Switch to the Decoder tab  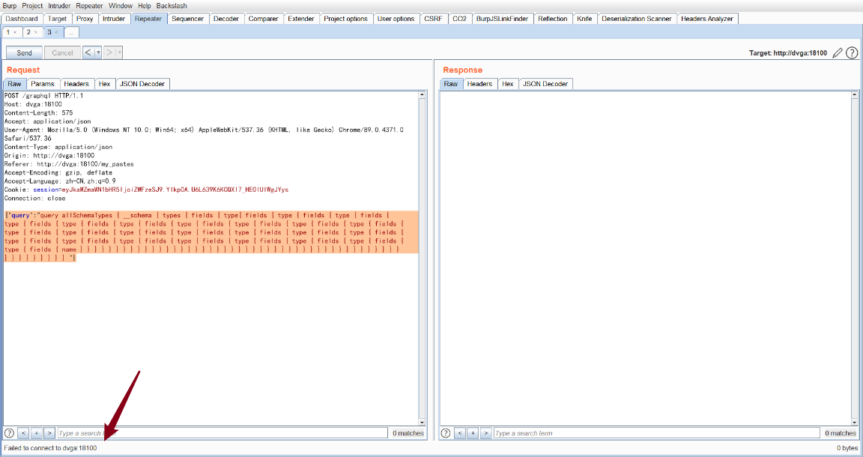click(226, 19)
